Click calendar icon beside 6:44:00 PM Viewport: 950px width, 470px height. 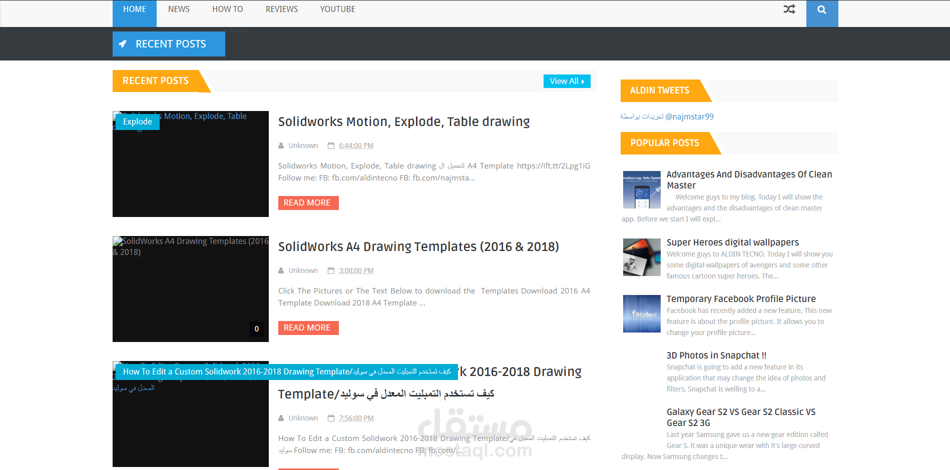point(331,145)
